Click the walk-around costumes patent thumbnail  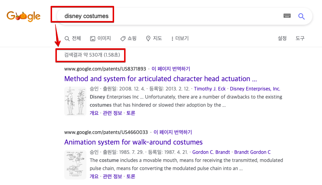coord(75,165)
